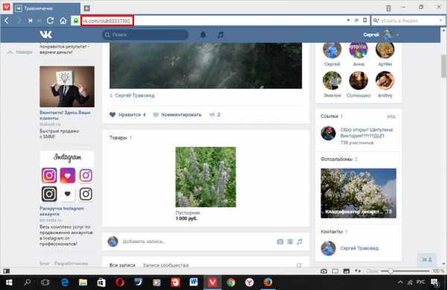
Task: Attach audio using the music note in post box
Action: pos(299,242)
